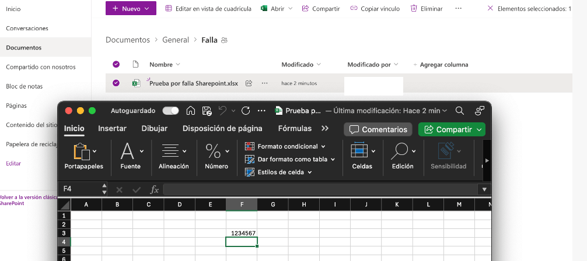Click the search magnifier in Excel title bar
Screen dimensions: 587x261
(460, 111)
